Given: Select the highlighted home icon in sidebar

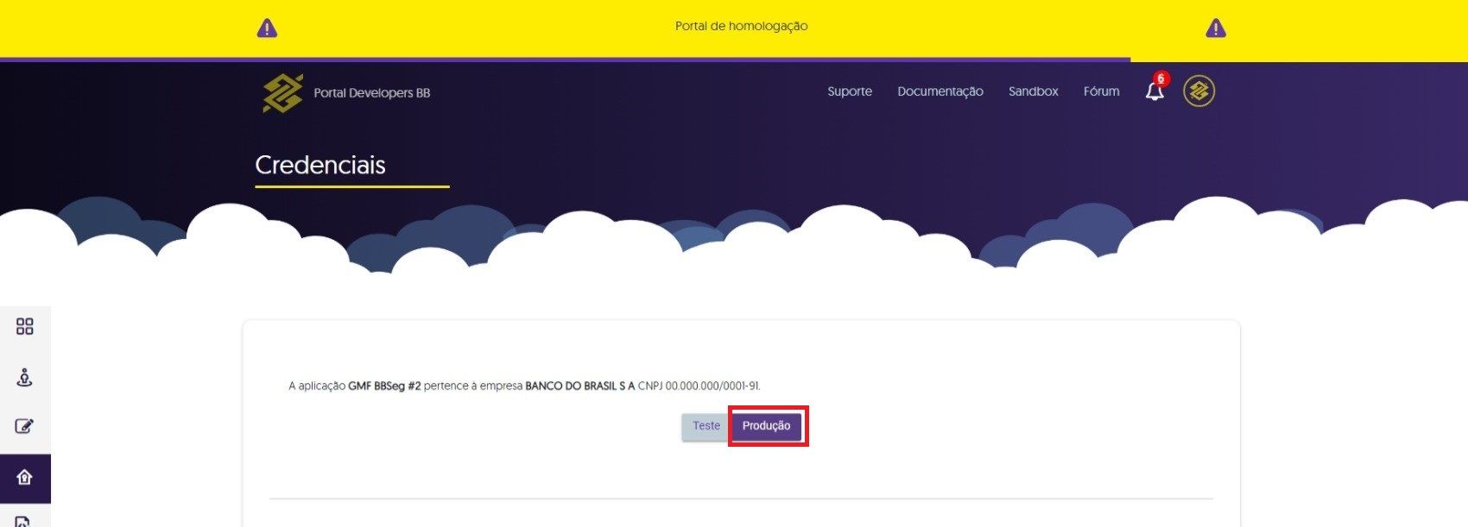Looking at the screenshot, I should [x=25, y=478].
